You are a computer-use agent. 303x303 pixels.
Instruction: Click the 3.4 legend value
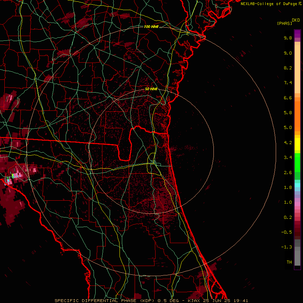(288, 158)
